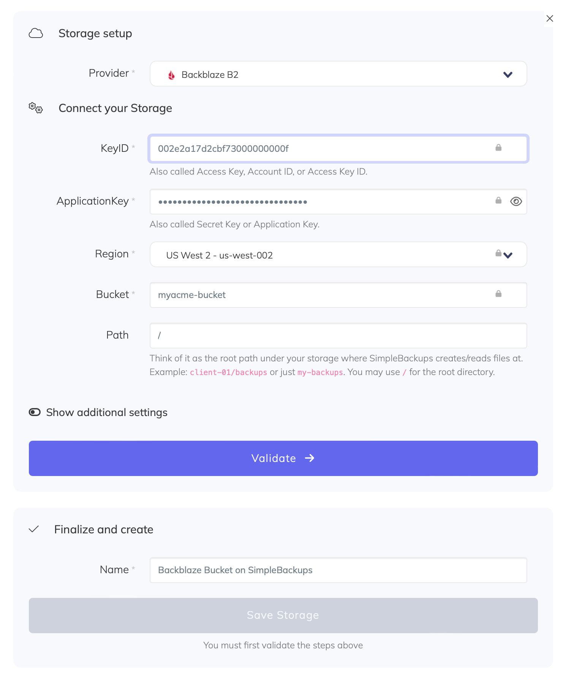The height and width of the screenshot is (681, 563).
Task: Click the disabled Save Storage button
Action: (x=283, y=615)
